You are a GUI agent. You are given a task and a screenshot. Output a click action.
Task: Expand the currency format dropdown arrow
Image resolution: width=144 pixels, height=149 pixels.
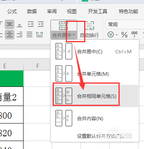coord(116,35)
